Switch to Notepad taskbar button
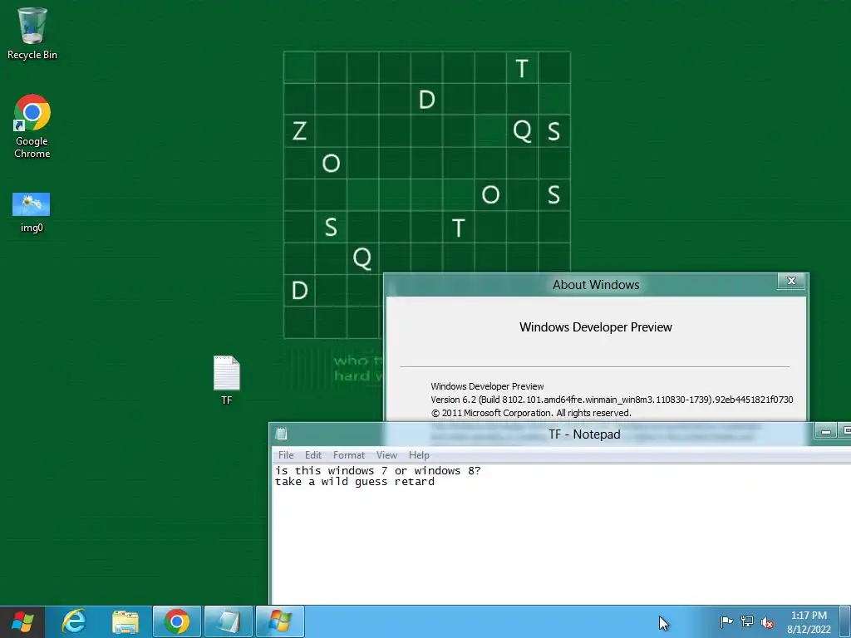 coord(229,621)
